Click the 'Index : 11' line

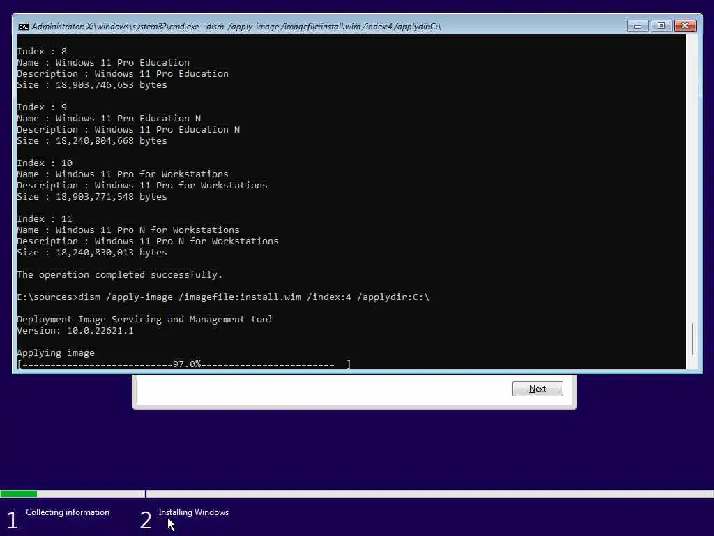pyautogui.click(x=45, y=218)
